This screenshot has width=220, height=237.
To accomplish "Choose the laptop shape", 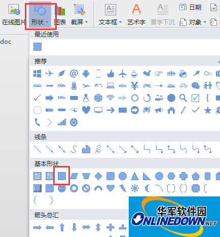I will (x=111, y=86).
